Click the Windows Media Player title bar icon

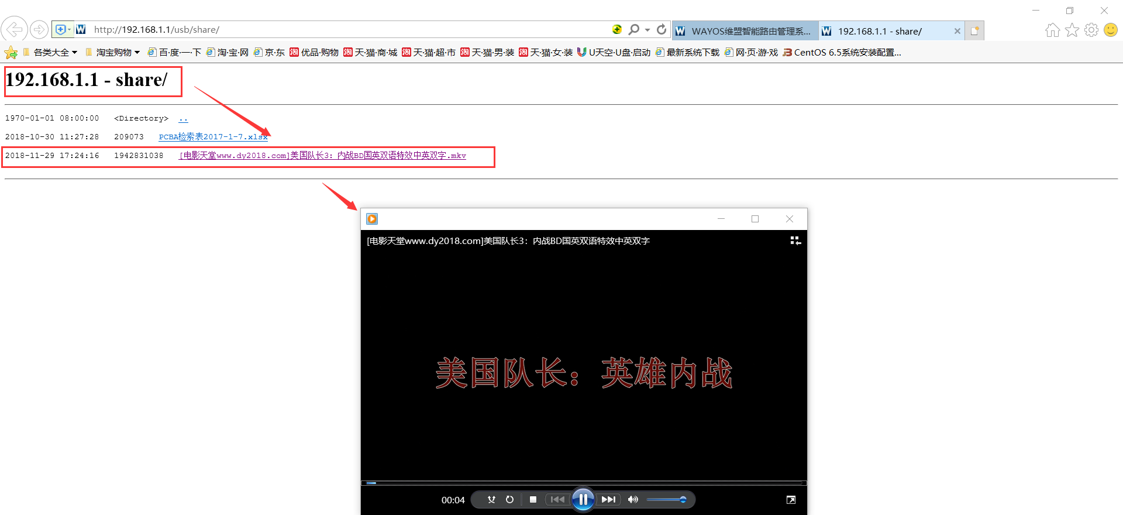[372, 219]
